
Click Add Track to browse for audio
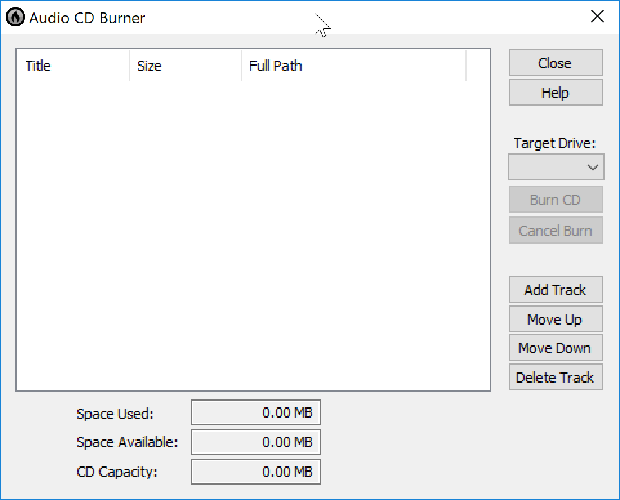[x=556, y=289]
